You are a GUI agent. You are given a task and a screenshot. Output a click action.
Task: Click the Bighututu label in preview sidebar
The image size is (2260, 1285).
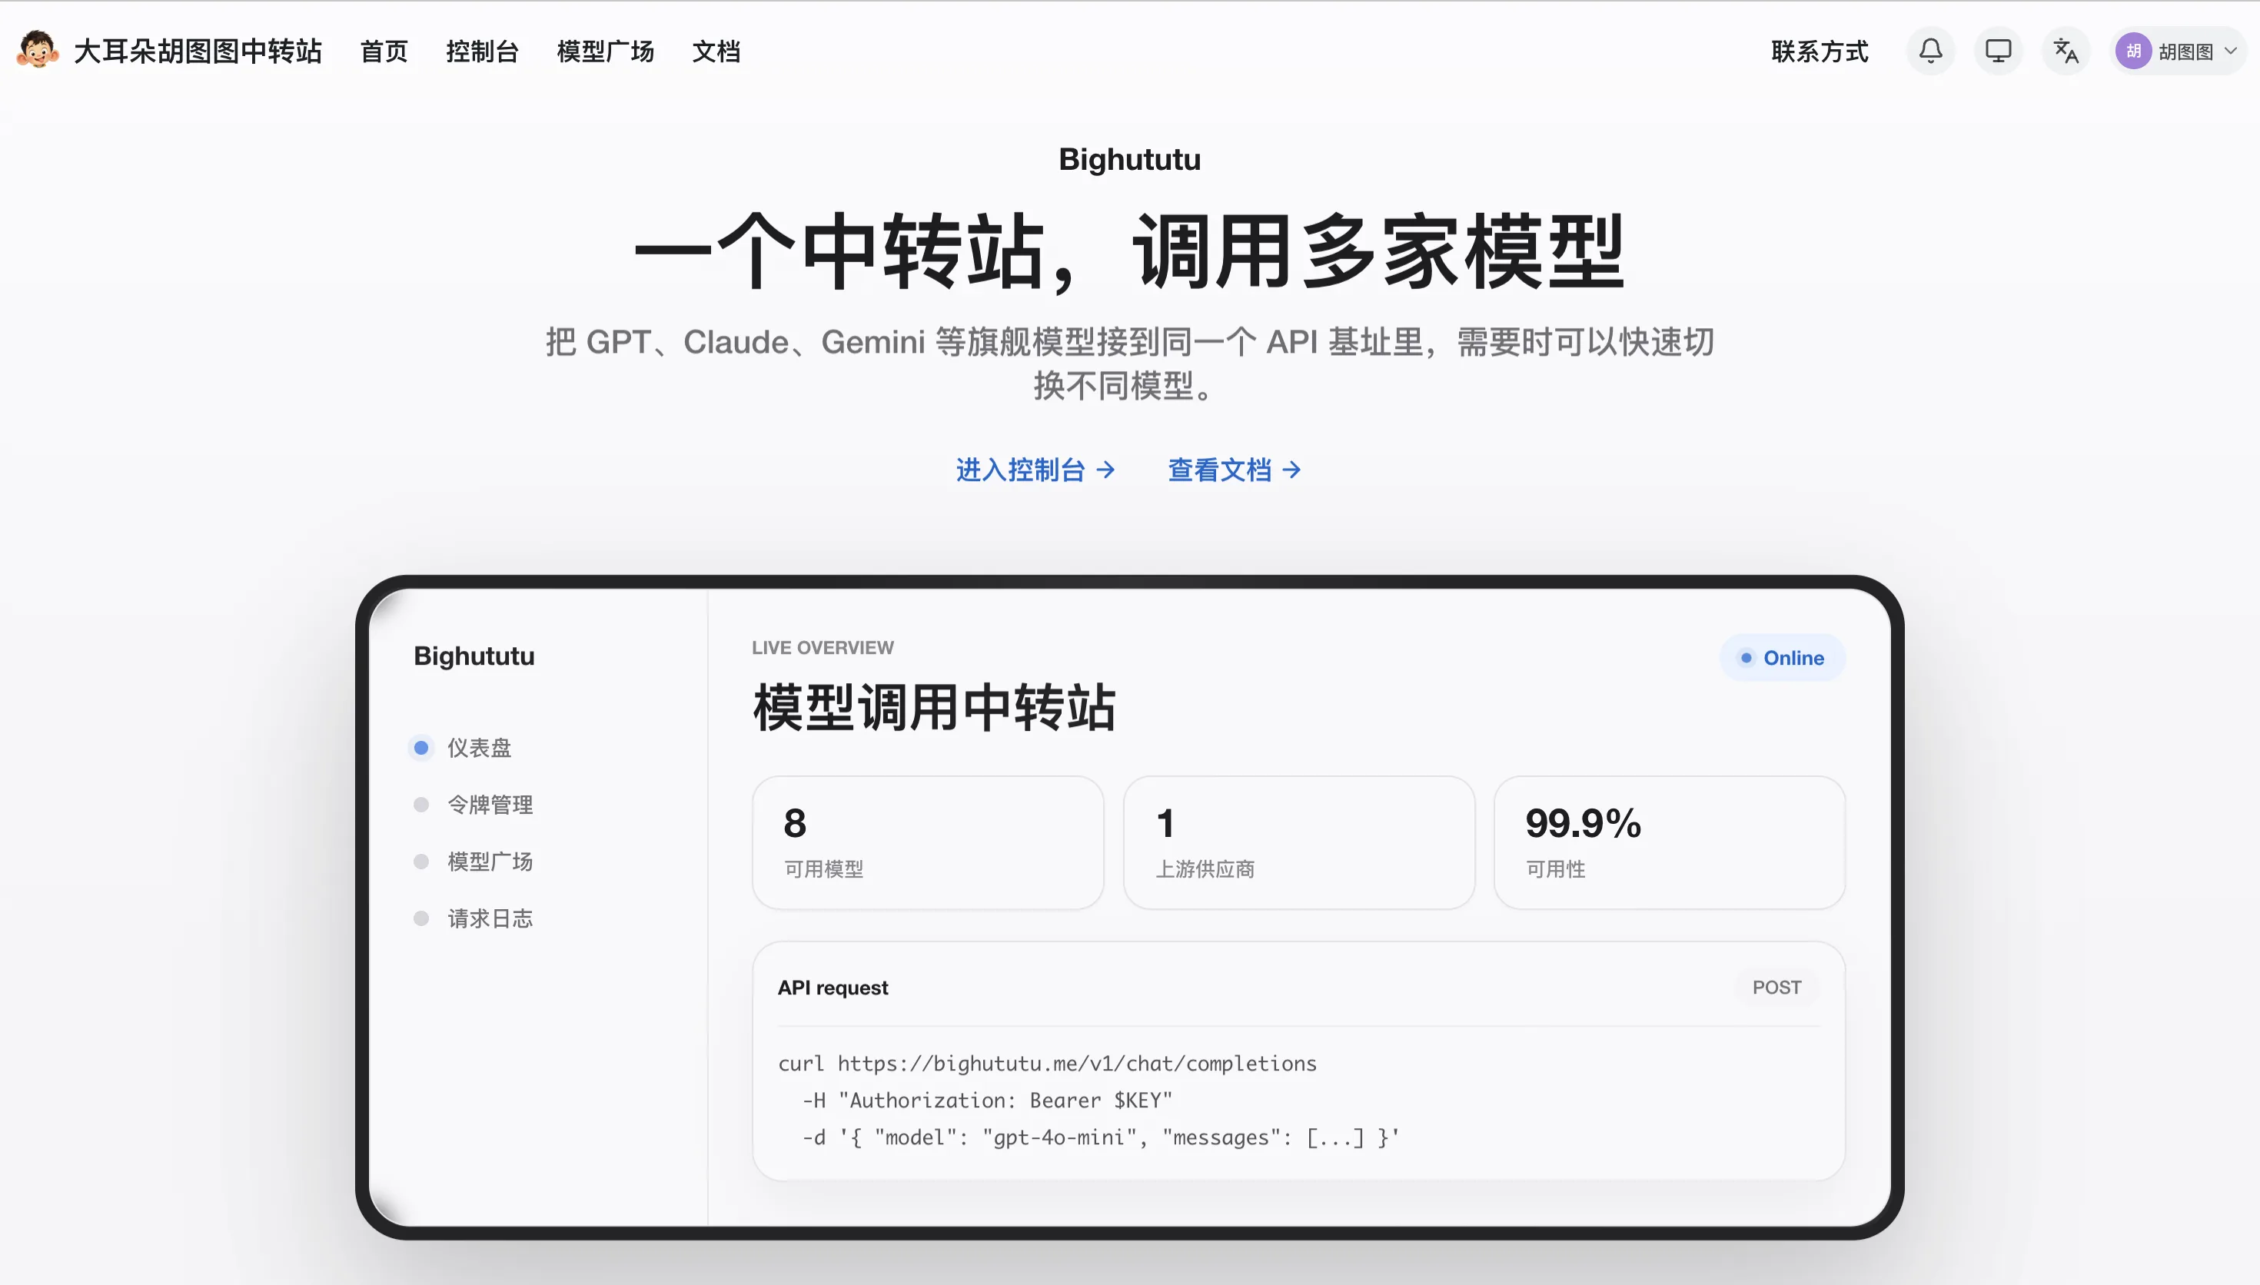474,656
